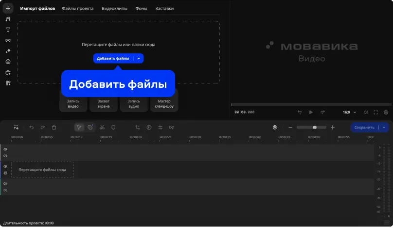Switch to Импорт файлов tab

tap(37, 9)
